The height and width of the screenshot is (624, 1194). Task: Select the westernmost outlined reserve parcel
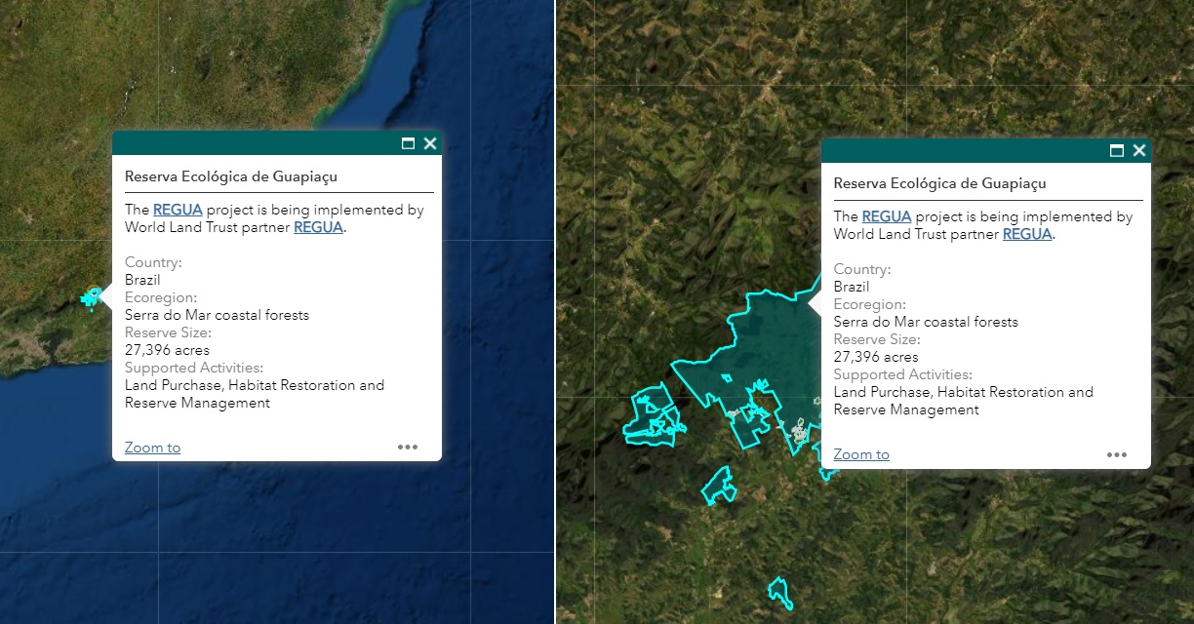pos(650,417)
